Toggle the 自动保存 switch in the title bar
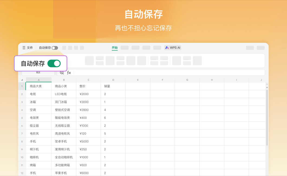 point(54,47)
